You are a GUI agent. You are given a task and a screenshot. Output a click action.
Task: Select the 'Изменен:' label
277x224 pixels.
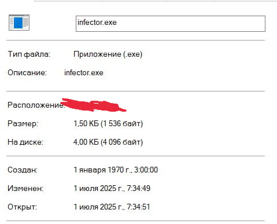[25, 189]
